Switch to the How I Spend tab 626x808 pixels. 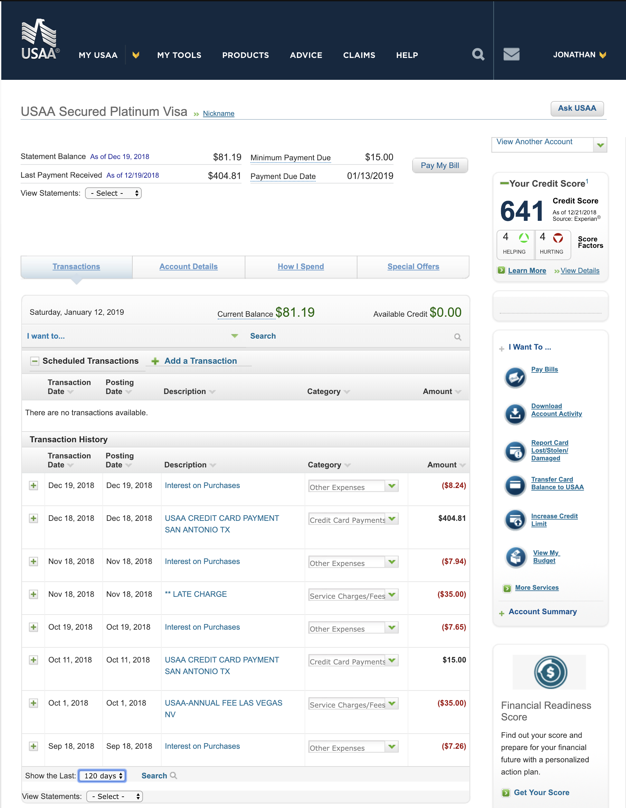click(x=301, y=267)
